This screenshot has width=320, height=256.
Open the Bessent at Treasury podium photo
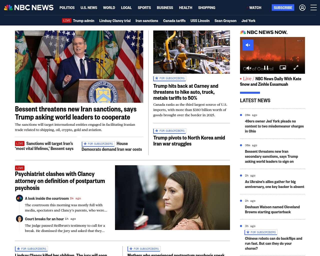(79, 66)
